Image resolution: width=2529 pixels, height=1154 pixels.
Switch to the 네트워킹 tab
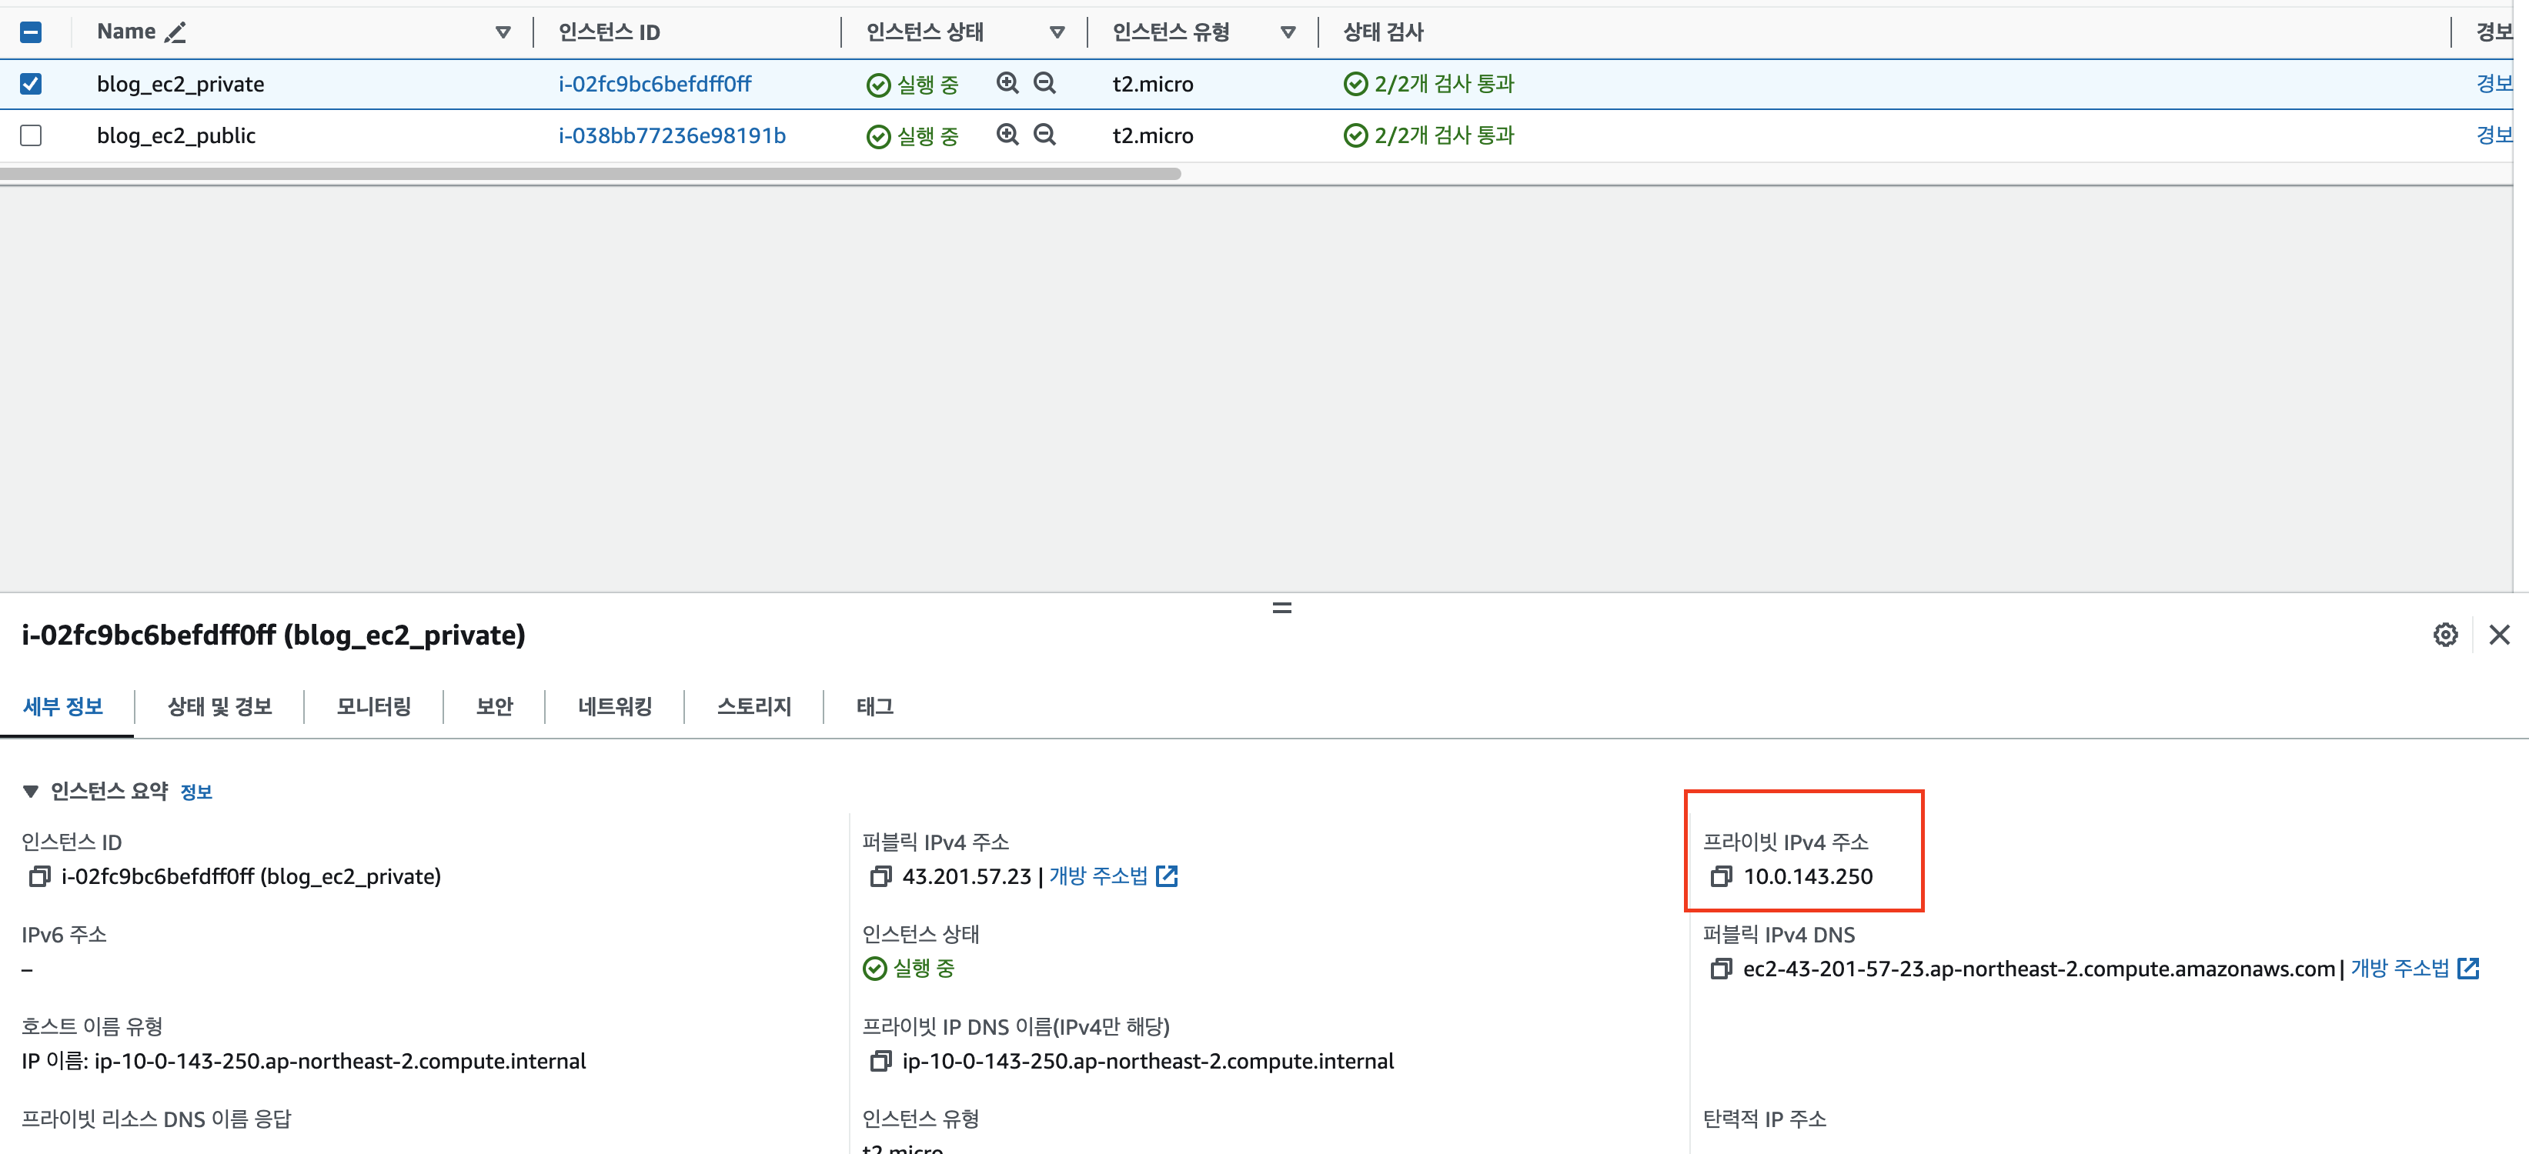(x=615, y=706)
